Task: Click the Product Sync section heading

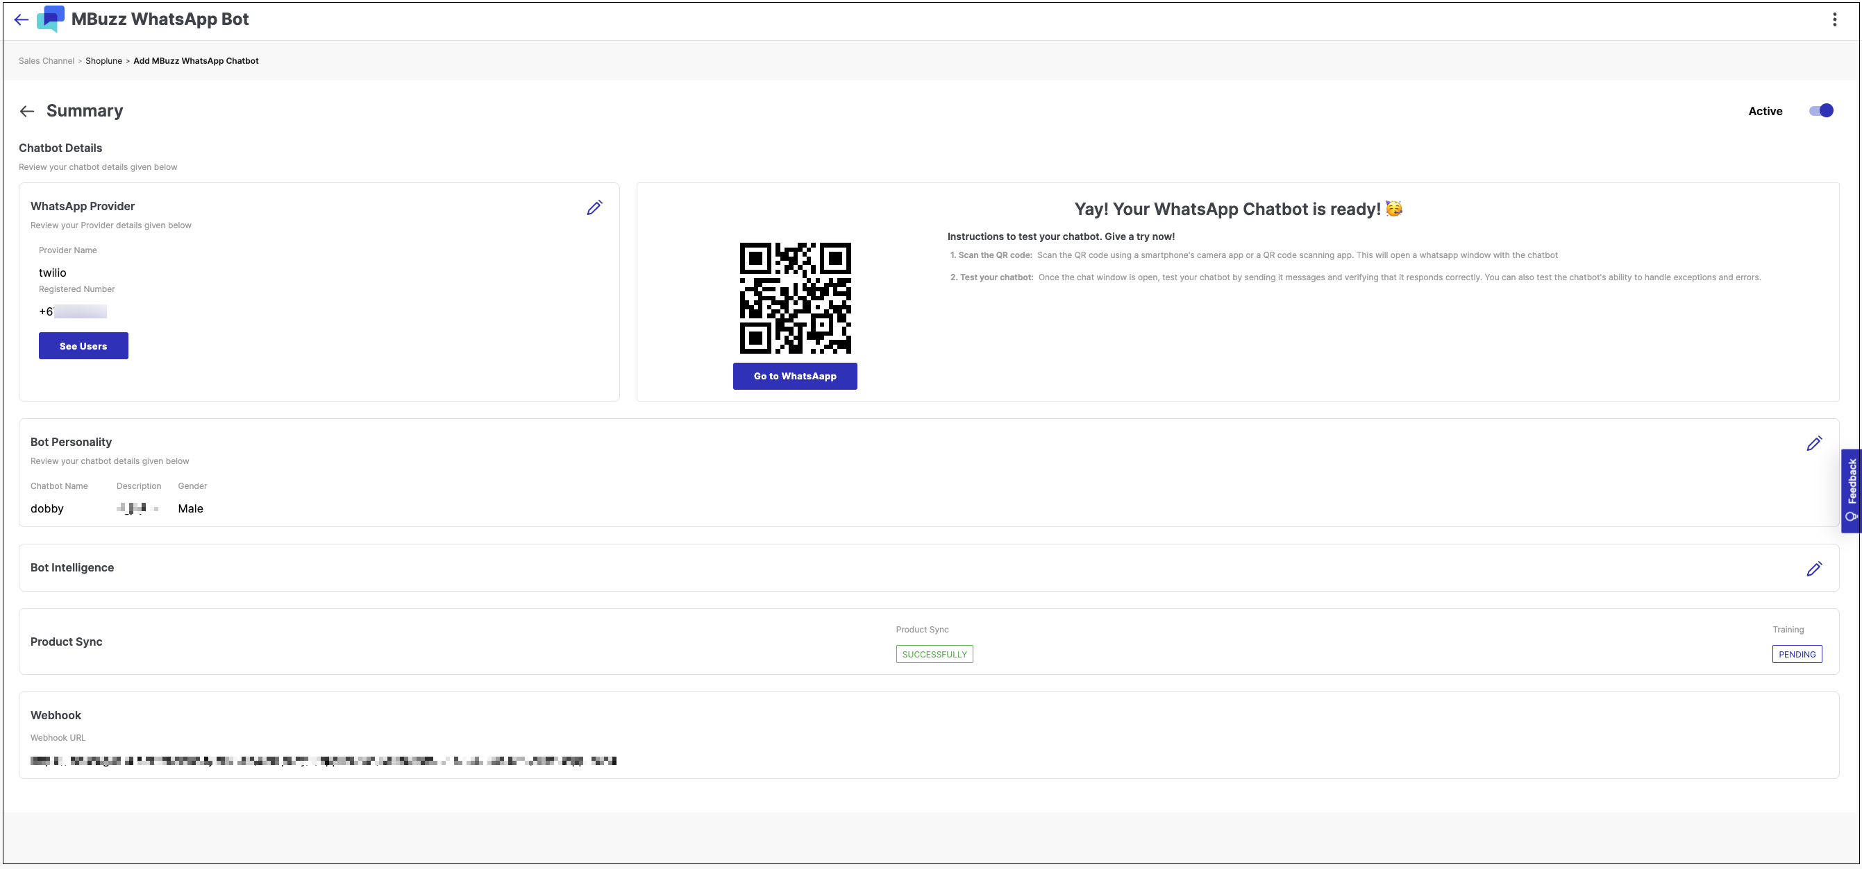Action: tap(67, 642)
